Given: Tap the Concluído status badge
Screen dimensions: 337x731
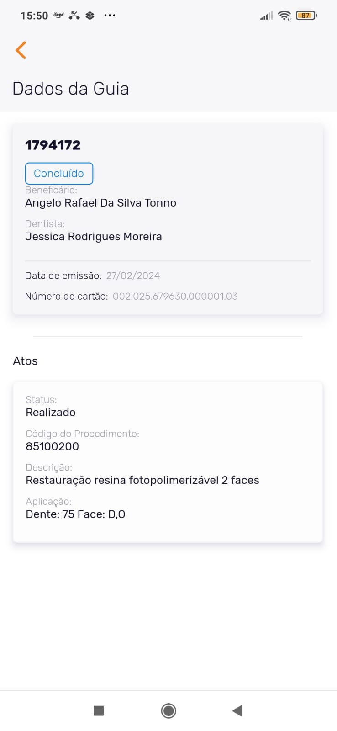Looking at the screenshot, I should [x=59, y=174].
